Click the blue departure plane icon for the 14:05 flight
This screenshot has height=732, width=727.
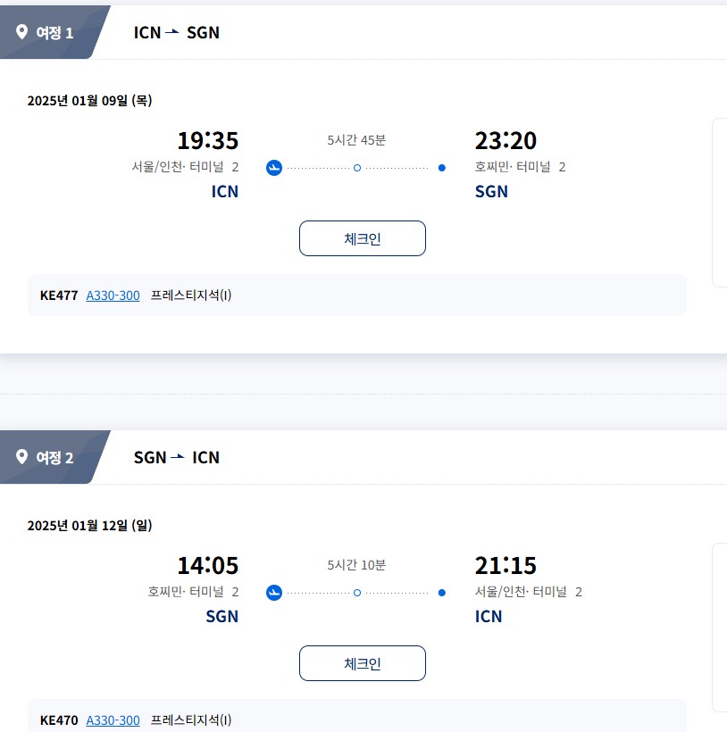click(274, 593)
